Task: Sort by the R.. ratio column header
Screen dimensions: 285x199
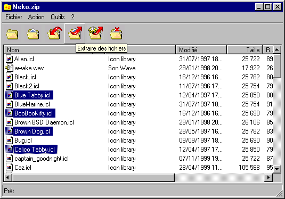Action: coord(268,49)
